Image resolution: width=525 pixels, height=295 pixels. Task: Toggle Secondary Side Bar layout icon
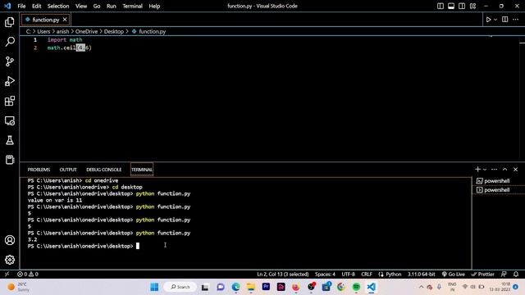pyautogui.click(x=462, y=6)
